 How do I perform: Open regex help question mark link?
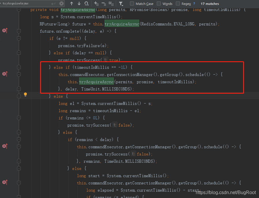pyautogui.click(x=194, y=3)
